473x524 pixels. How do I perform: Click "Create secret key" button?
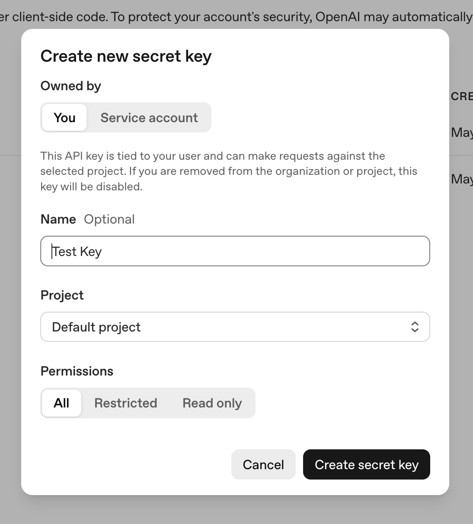point(366,464)
